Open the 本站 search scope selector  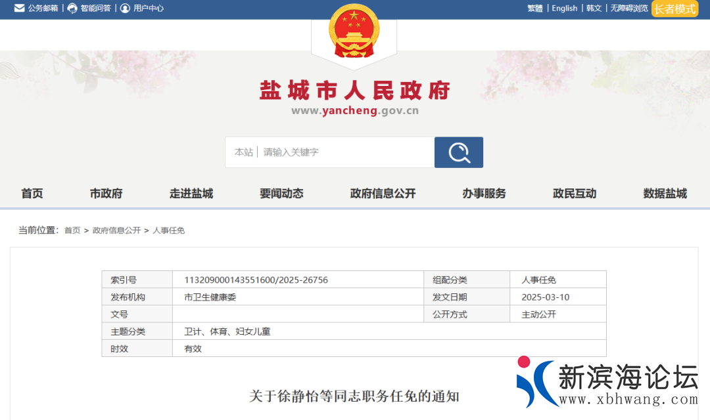tap(243, 152)
